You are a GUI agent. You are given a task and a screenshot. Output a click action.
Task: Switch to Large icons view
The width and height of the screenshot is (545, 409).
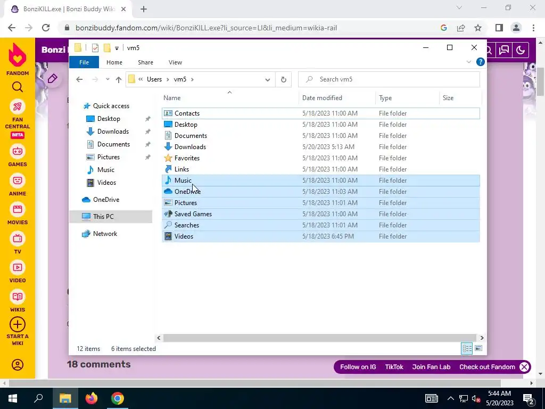point(478,348)
